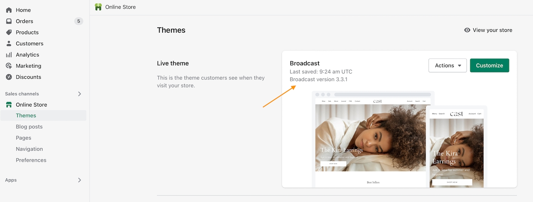Click the Discounts badge icon

click(9, 77)
